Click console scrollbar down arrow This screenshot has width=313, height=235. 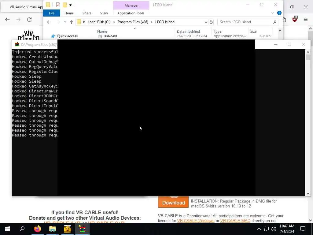point(308,193)
